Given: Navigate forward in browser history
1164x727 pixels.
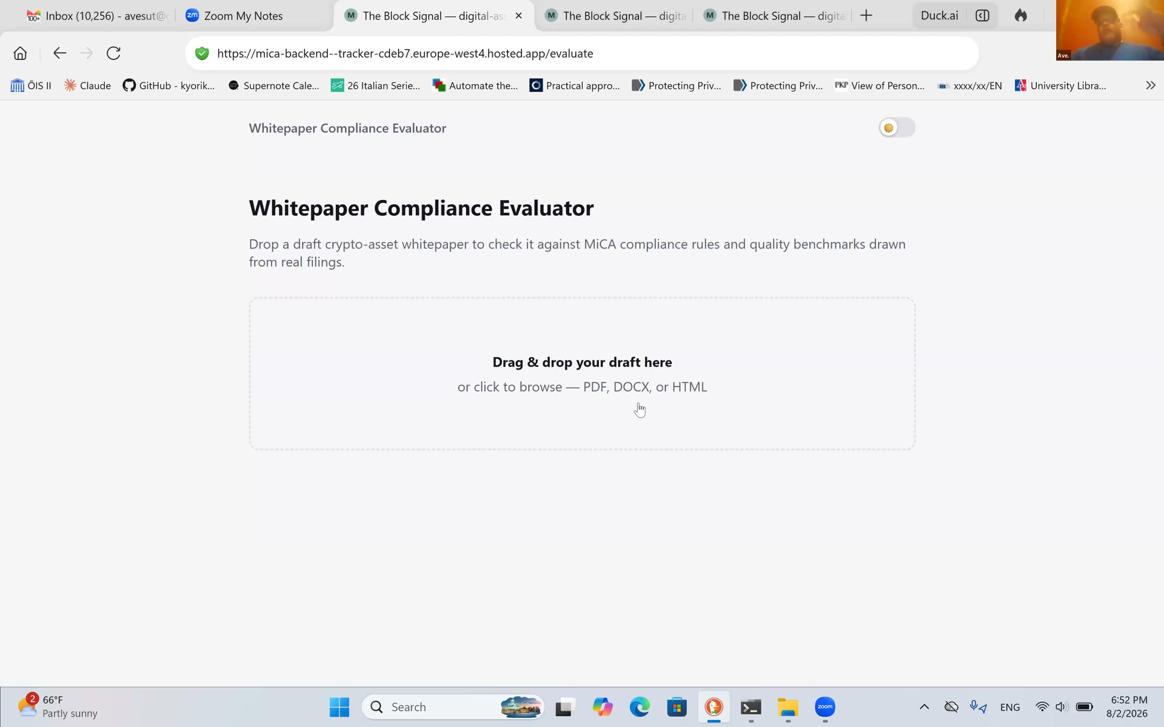Looking at the screenshot, I should [x=86, y=53].
